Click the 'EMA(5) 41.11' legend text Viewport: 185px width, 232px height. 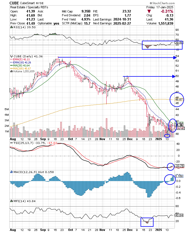pyautogui.click(x=21, y=60)
